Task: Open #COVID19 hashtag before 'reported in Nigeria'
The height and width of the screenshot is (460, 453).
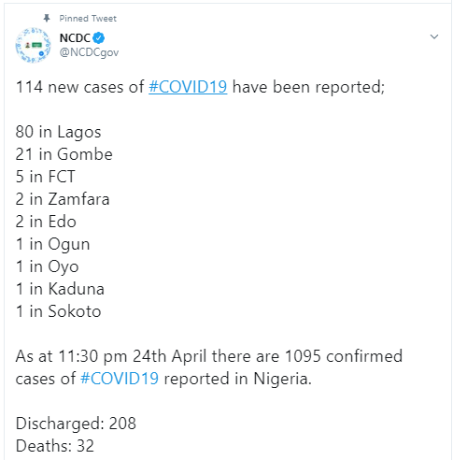Action: pyautogui.click(x=120, y=379)
